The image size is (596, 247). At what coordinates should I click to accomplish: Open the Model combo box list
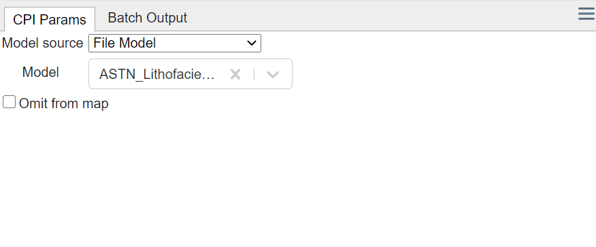(191, 73)
